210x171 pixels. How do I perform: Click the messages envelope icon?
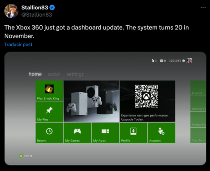(161, 61)
